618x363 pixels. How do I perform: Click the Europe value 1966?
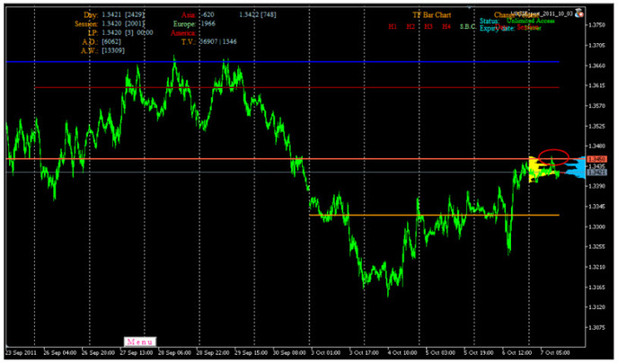point(207,23)
